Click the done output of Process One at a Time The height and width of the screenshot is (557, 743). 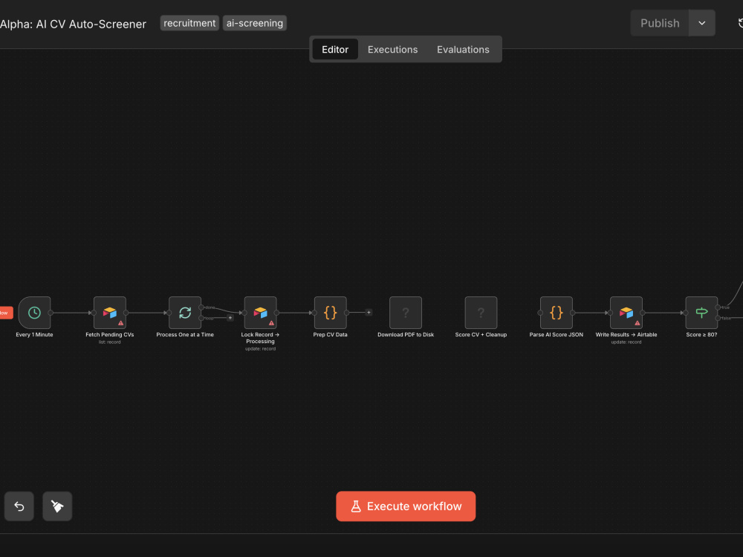click(x=201, y=307)
